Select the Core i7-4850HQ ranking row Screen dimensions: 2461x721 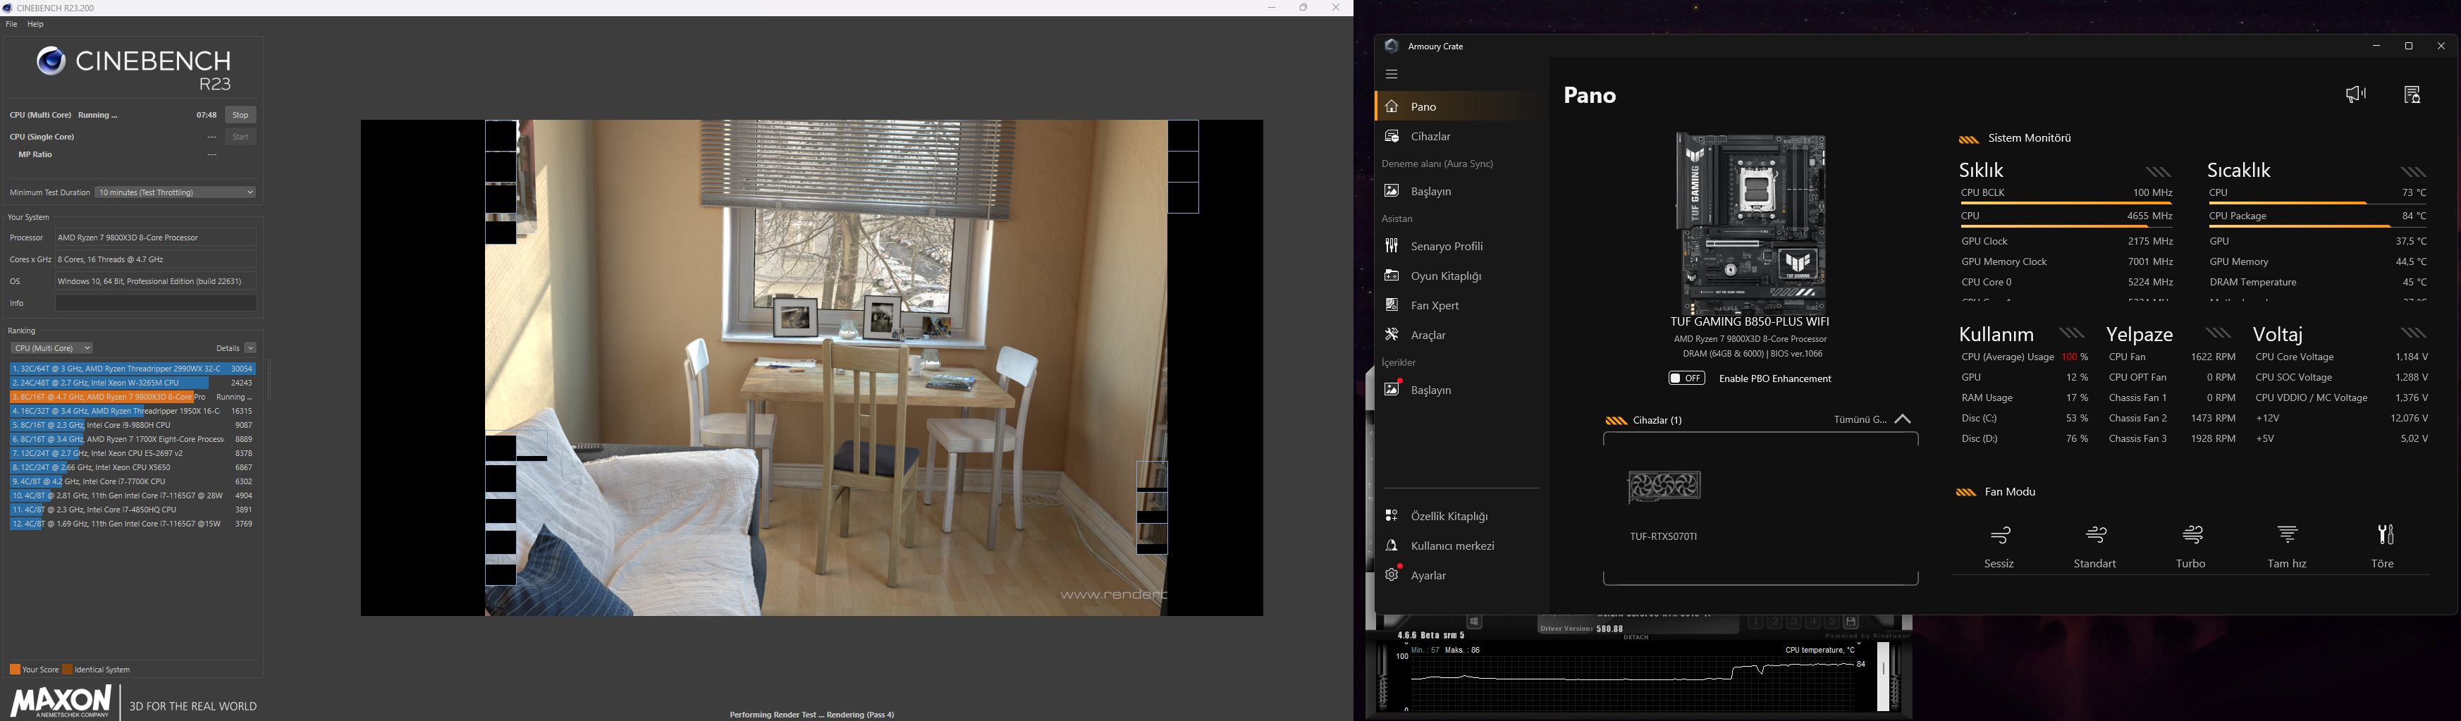(x=133, y=511)
